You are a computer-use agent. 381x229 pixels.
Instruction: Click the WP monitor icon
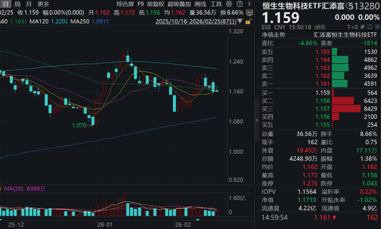(x=249, y=13)
